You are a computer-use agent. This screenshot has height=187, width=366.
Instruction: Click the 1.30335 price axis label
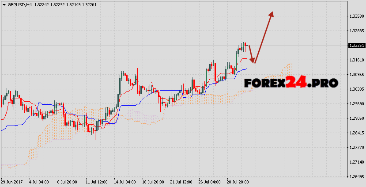click(x=356, y=89)
